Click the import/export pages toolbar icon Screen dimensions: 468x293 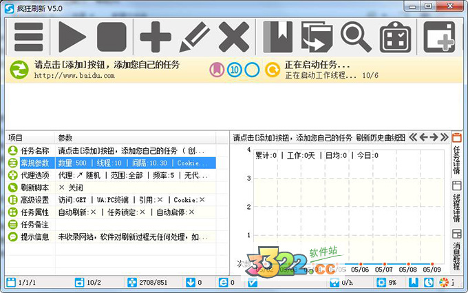coord(317,37)
